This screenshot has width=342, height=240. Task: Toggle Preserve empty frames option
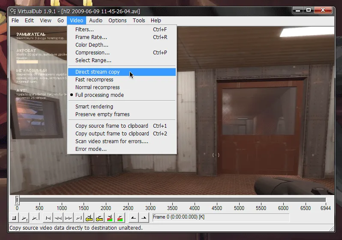click(102, 114)
